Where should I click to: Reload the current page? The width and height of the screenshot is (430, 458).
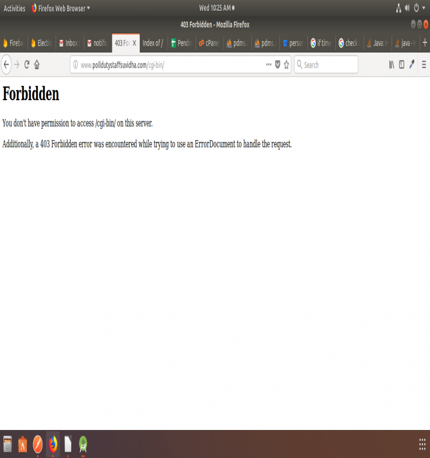[x=26, y=65]
